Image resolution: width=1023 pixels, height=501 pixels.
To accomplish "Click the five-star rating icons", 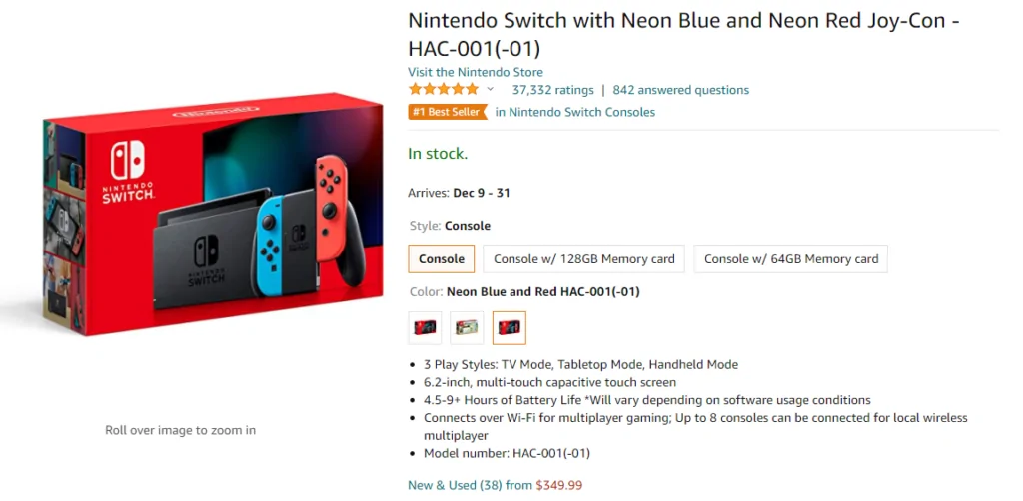I will pos(444,90).
